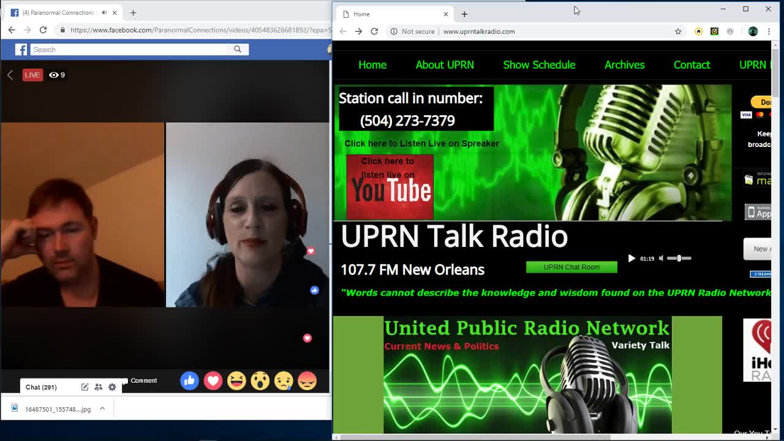
Task: Go back in the Facebook browser window
Action: (12, 29)
